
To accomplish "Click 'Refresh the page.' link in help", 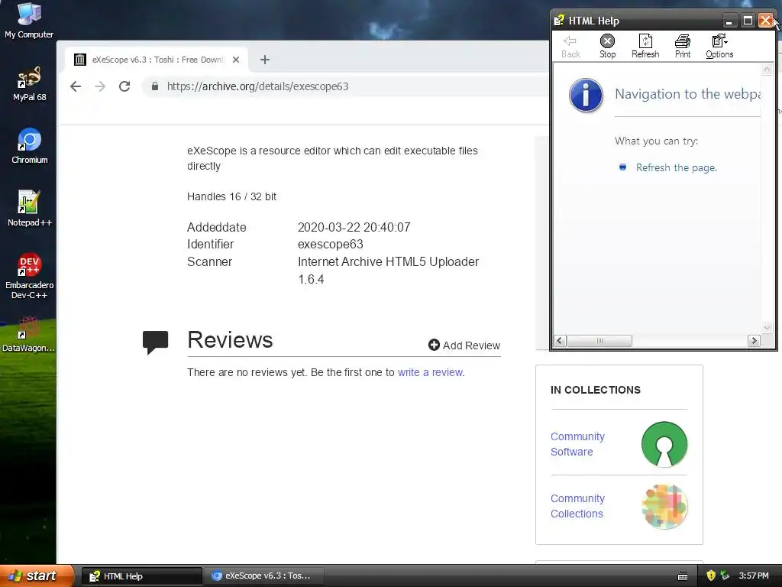I will pos(677,167).
